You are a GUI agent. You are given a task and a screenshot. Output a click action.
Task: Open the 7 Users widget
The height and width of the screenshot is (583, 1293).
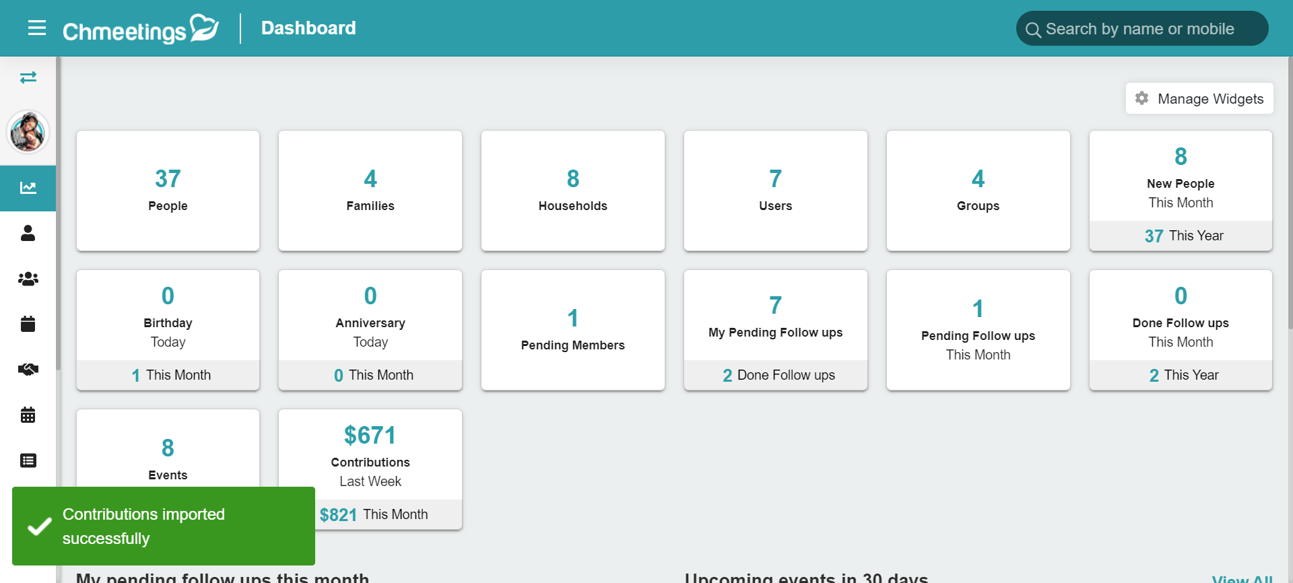[776, 191]
